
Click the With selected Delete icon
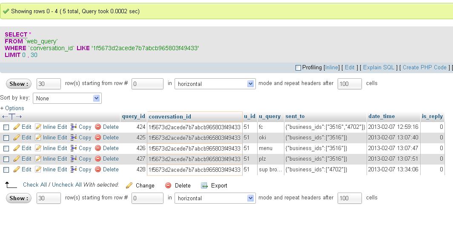tap(168, 185)
